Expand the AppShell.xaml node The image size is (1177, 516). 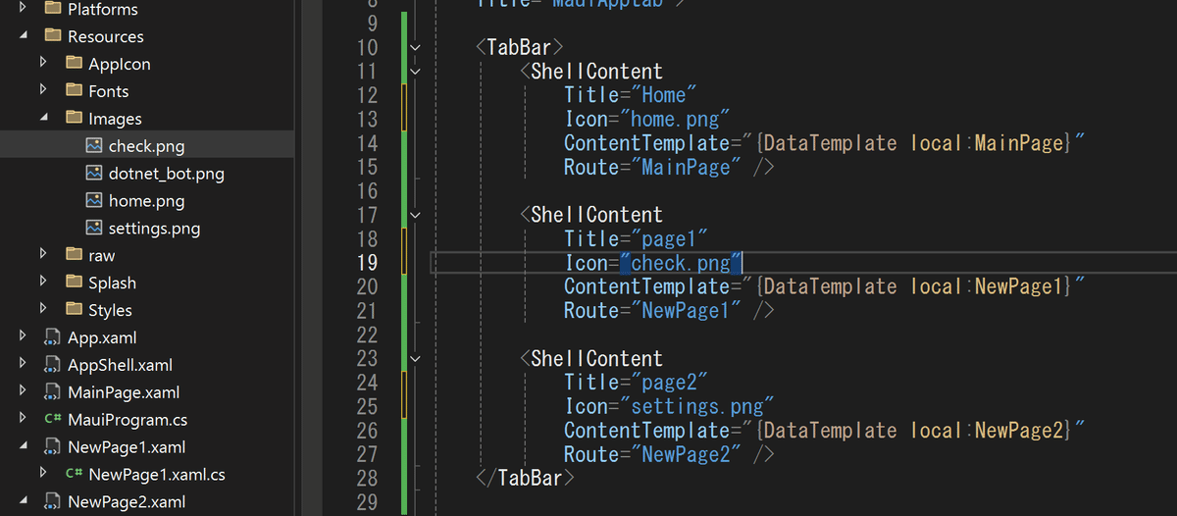(x=23, y=364)
